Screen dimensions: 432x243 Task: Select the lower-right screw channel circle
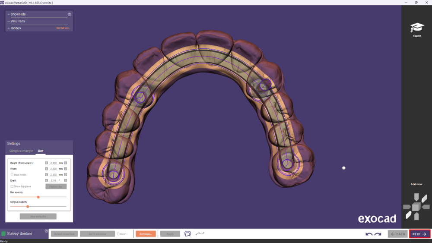(x=287, y=164)
